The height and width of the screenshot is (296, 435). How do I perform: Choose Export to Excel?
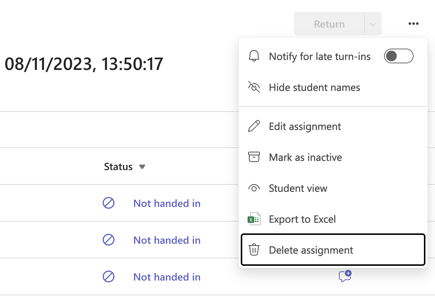pyautogui.click(x=302, y=219)
